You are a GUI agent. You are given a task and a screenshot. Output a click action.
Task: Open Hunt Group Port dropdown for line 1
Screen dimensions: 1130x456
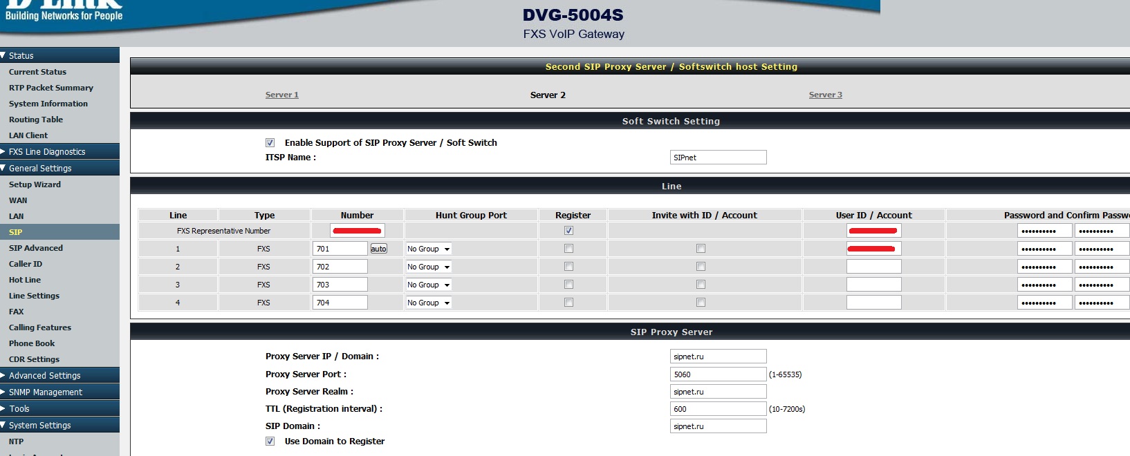point(428,249)
